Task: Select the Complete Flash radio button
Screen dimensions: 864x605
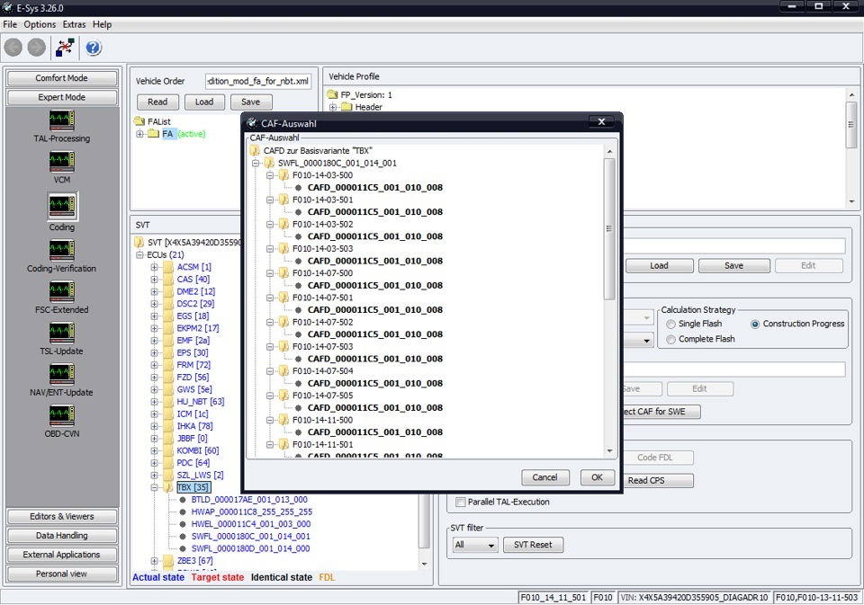Action: click(x=670, y=340)
